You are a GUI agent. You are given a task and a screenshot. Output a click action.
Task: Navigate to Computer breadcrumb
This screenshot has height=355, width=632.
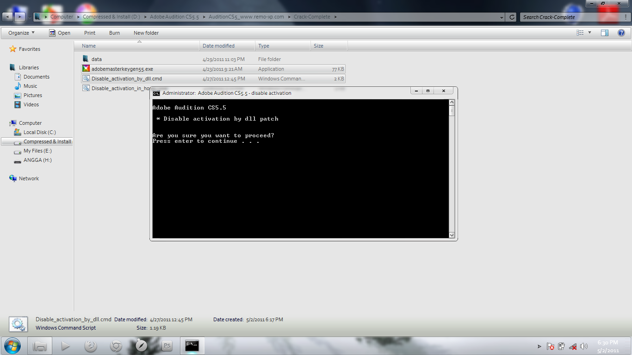click(62, 17)
